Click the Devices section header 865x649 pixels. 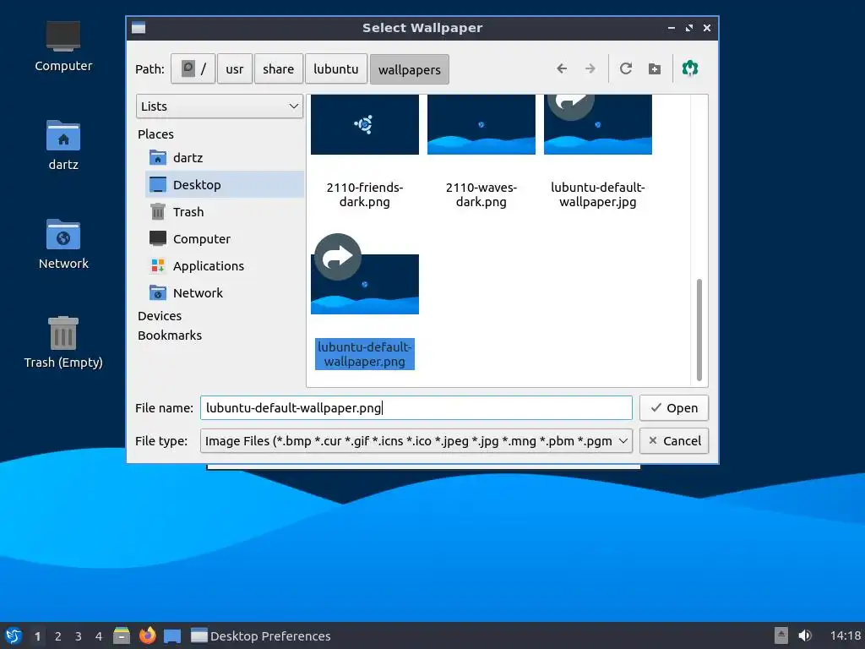coord(160,316)
